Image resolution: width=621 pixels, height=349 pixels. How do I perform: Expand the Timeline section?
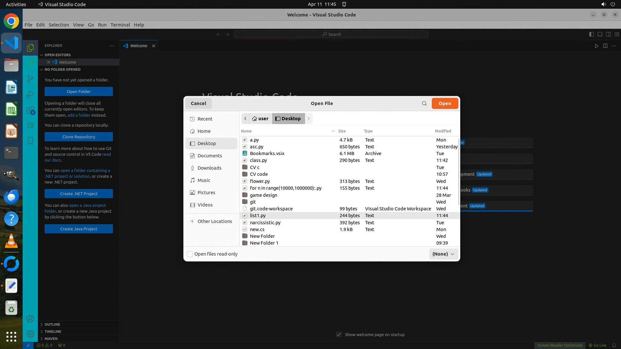(53, 331)
